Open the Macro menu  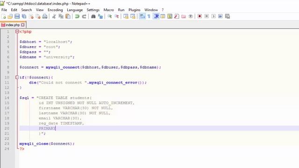pyautogui.click(x=109, y=10)
